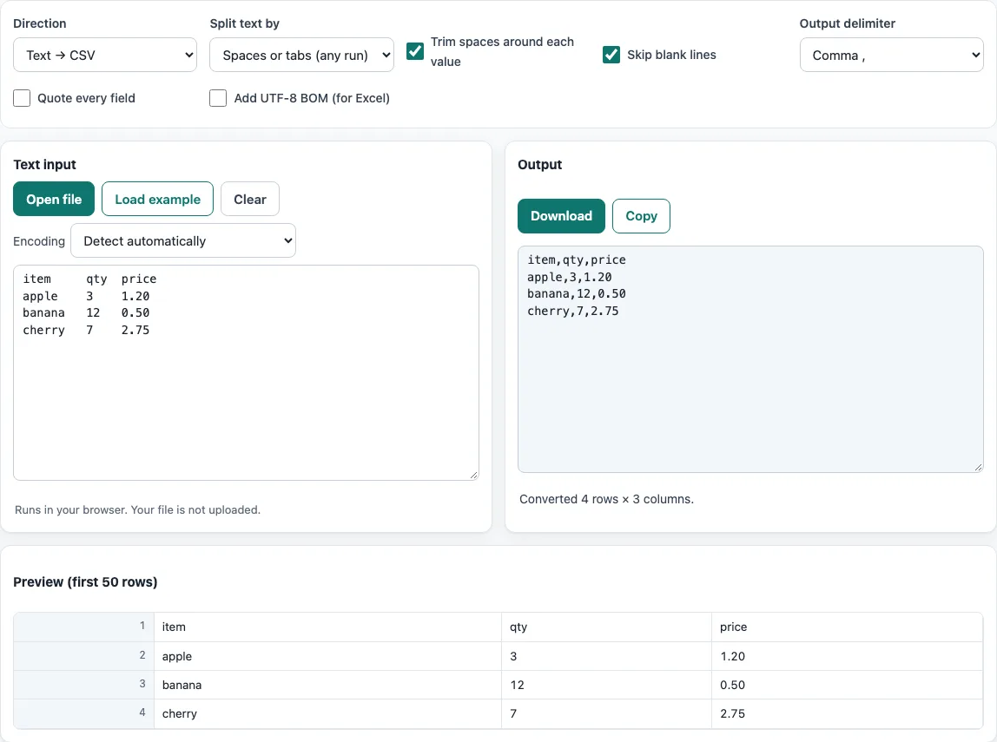Click the 'banana' cell in preview table
The image size is (997, 742).
(x=327, y=685)
